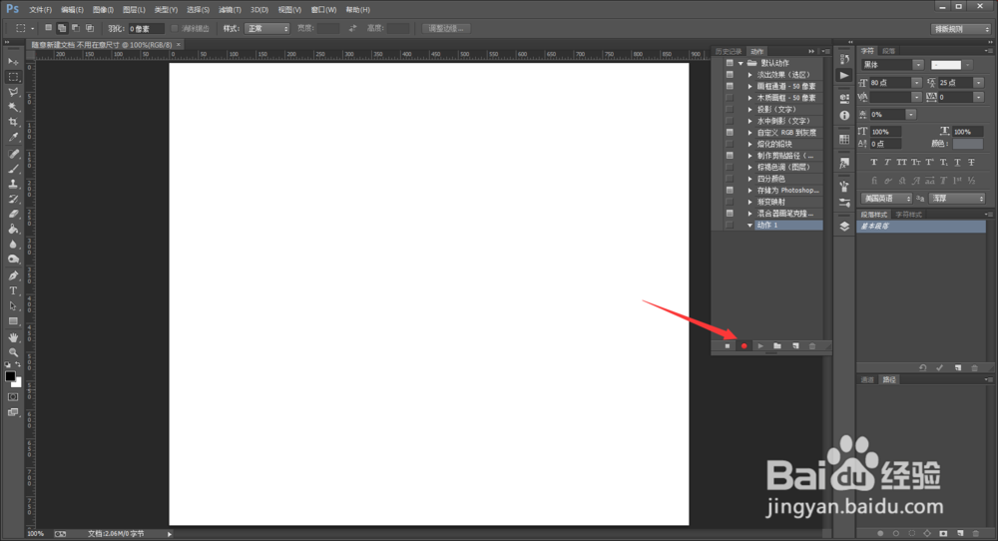Select the Horizontal Type tool

click(x=13, y=290)
